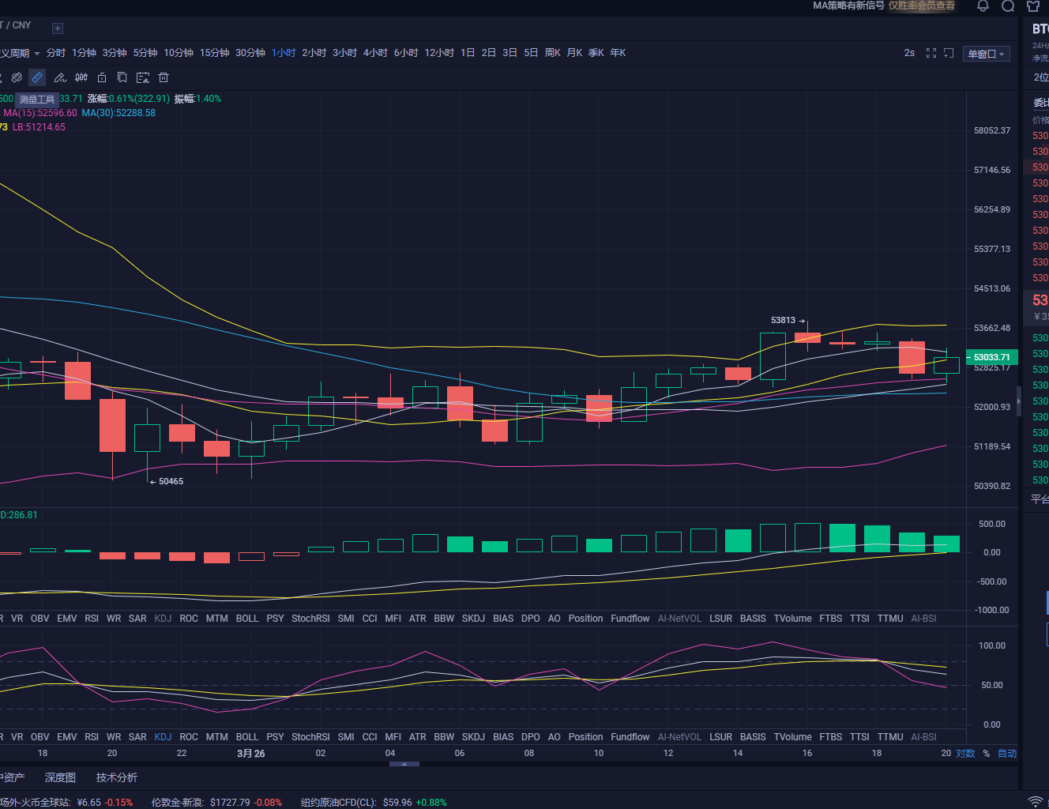This screenshot has height=809, width=1049.
Task: Toggle 自动 auto scale
Action: [x=1007, y=753]
